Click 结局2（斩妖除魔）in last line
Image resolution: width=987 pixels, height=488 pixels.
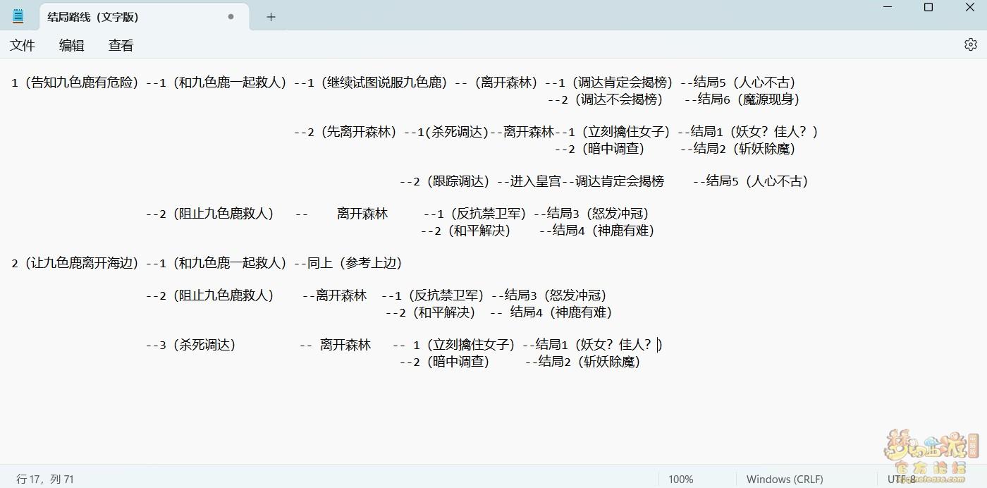tap(590, 362)
